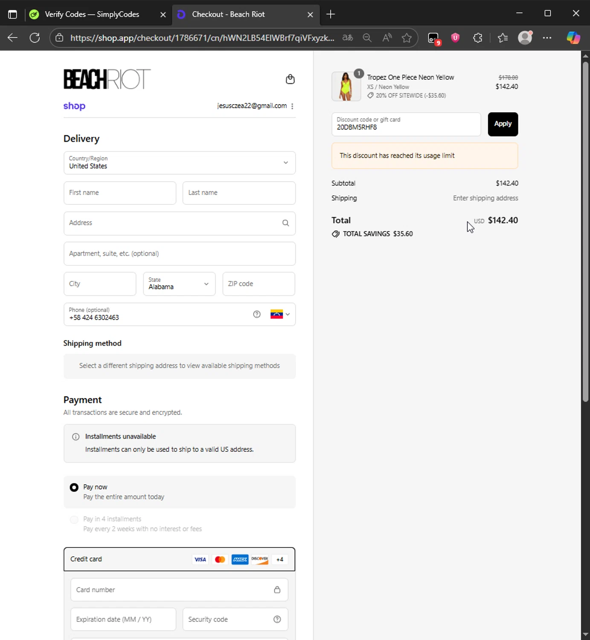Image resolution: width=590 pixels, height=640 pixels.
Task: Click the Tropez One Piece Neon Yellow title
Action: [410, 77]
